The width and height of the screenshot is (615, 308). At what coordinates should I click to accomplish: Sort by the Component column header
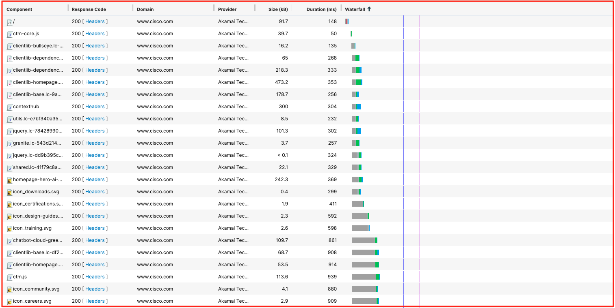[x=19, y=9]
